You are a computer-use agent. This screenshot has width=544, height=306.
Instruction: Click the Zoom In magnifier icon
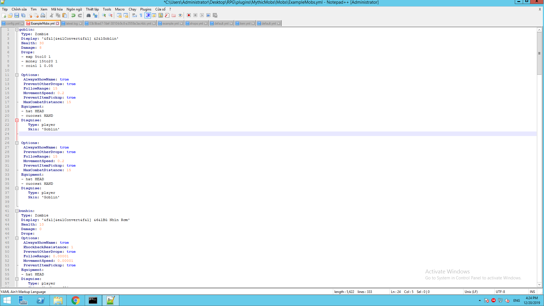coord(104,15)
